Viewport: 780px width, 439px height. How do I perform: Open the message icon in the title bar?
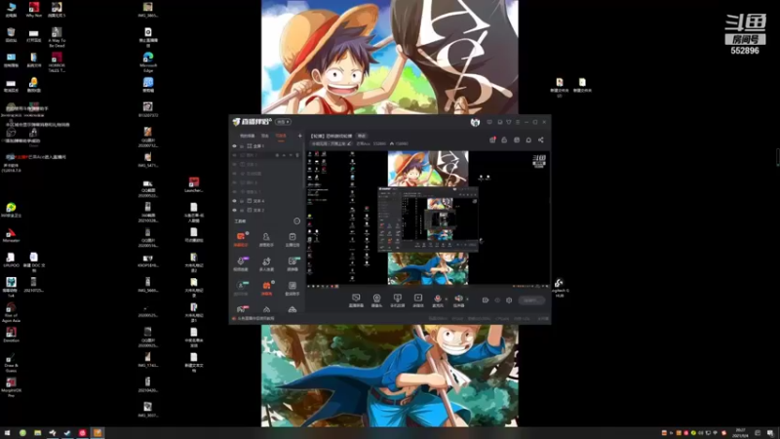[489, 122]
